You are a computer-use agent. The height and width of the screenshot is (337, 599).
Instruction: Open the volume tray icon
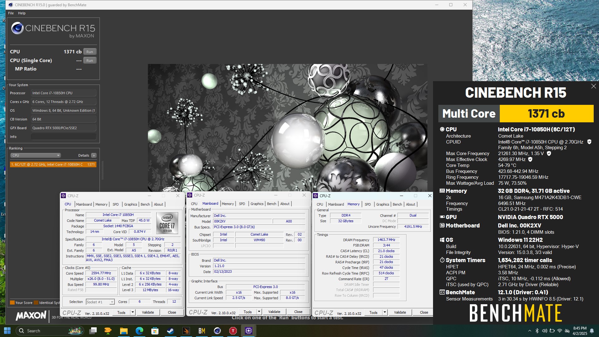[x=544, y=331]
